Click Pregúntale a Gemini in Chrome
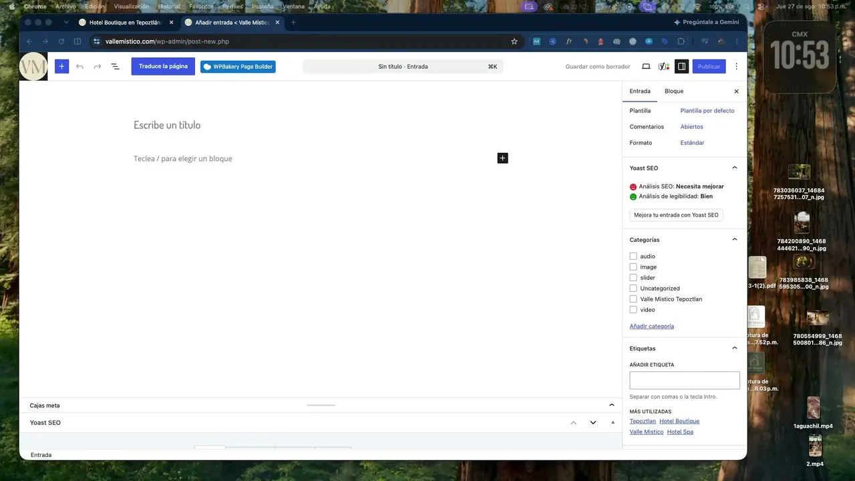This screenshot has height=481, width=855. (706, 22)
